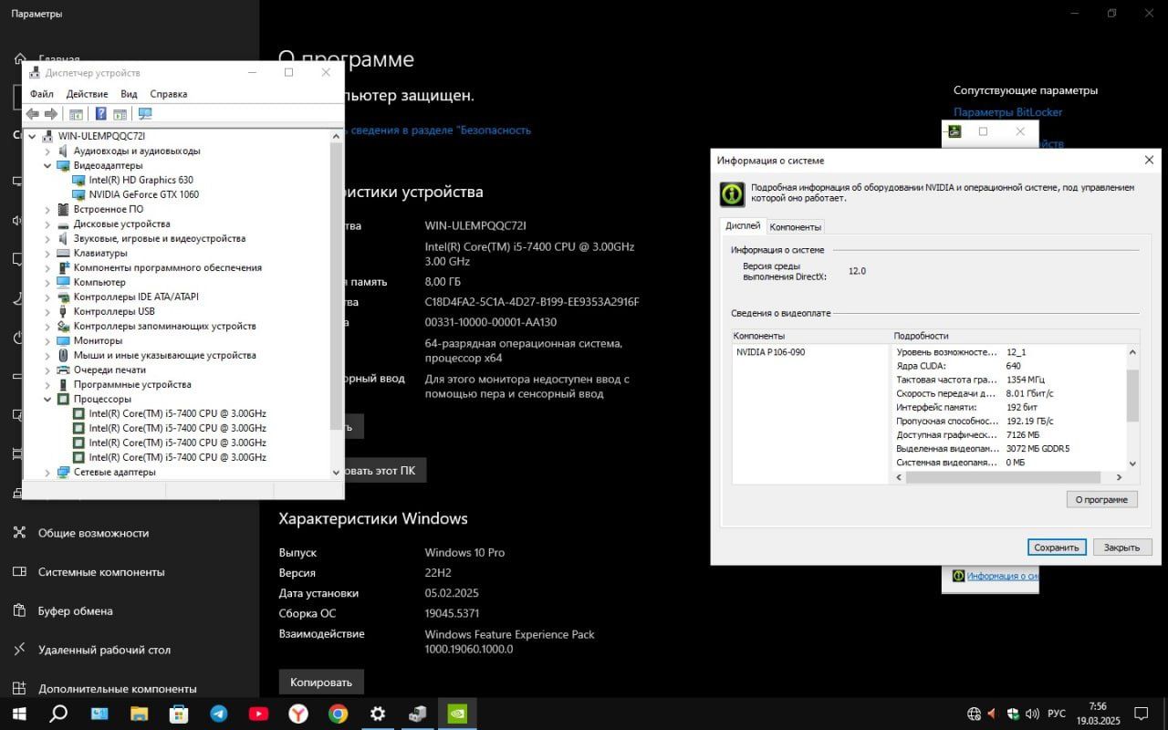Click the remote desktop icon beside Удаленный рабочий стол
1168x730 pixels.
(x=19, y=650)
